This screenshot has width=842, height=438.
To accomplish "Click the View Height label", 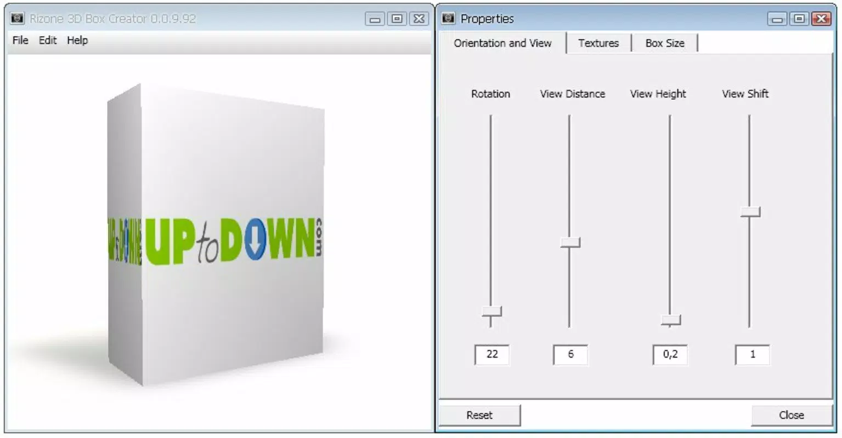I will coord(658,94).
